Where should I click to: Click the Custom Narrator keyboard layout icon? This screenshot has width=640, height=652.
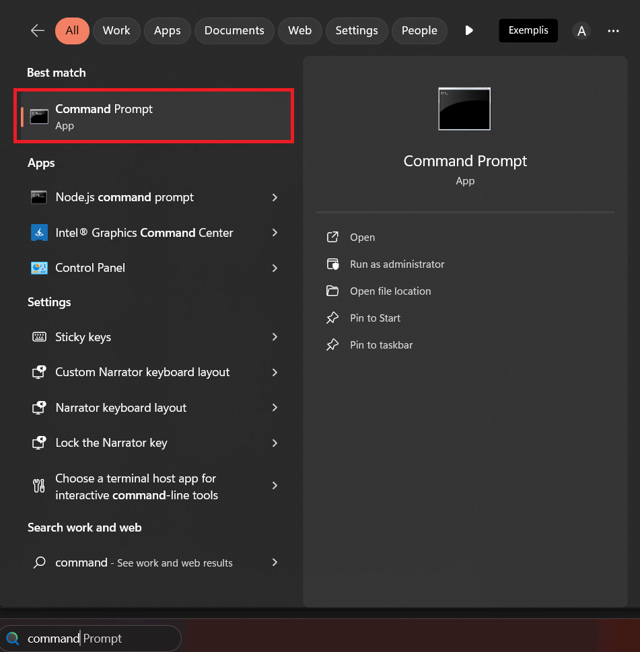(39, 372)
